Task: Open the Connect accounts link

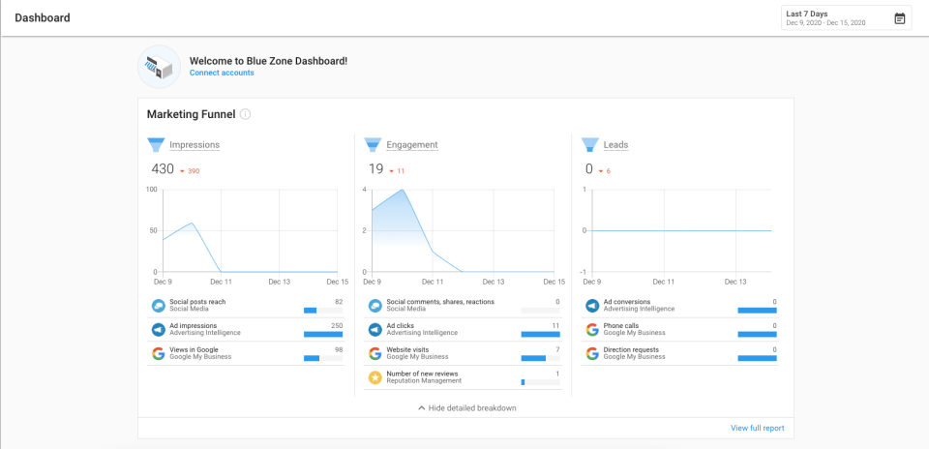Action: [222, 73]
